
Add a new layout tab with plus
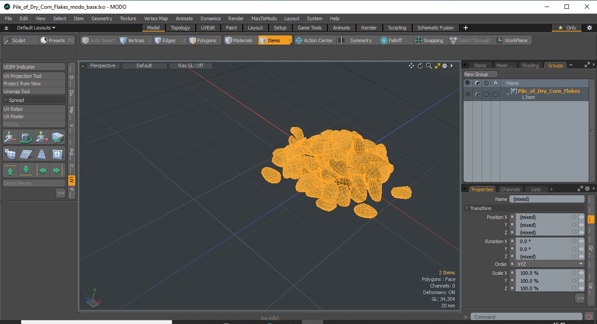[466, 28]
